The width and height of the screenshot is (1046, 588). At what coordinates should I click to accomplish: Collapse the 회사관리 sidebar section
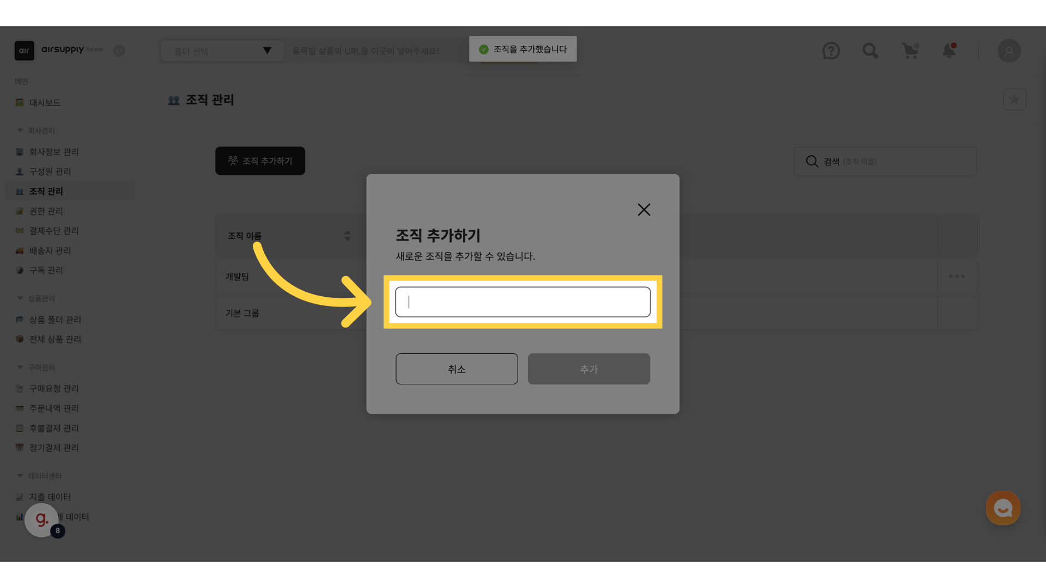click(20, 131)
